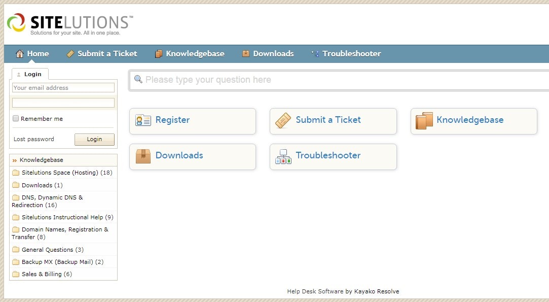Open the Downloads card

click(x=193, y=157)
